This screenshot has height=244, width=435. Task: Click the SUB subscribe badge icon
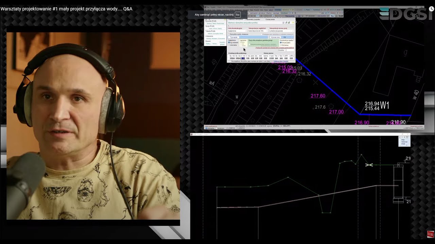431,234
